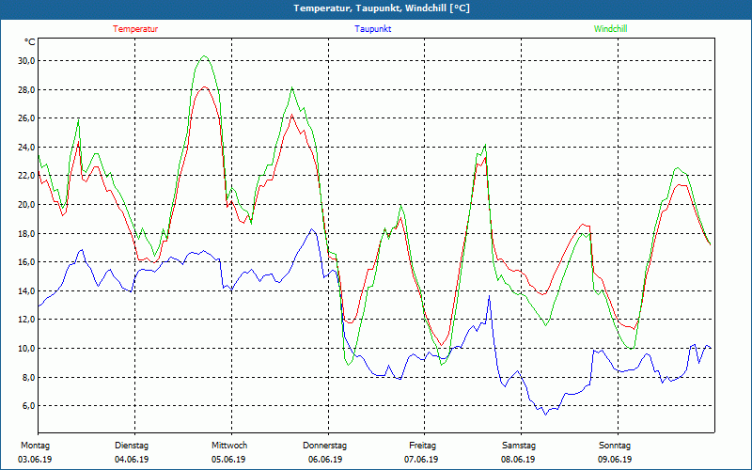
Task: Click the 28,0 y-axis value
Action: click(27, 89)
